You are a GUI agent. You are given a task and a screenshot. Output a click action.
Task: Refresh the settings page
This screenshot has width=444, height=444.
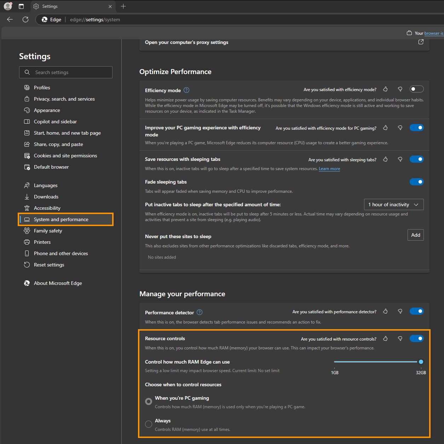[x=25, y=19]
